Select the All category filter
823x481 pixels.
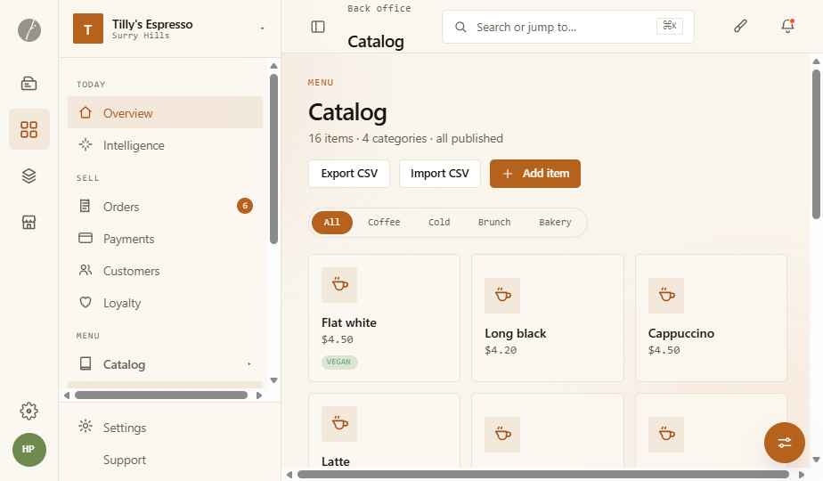tap(331, 222)
